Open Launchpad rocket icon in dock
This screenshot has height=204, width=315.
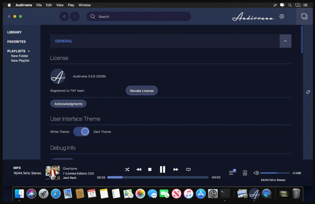tap(43, 194)
